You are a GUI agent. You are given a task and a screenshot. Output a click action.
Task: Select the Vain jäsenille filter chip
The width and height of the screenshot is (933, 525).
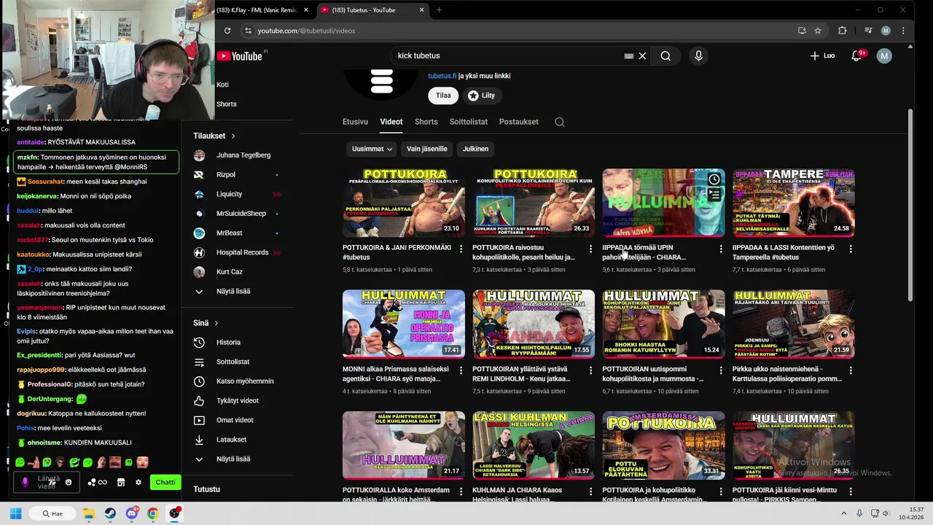(426, 149)
